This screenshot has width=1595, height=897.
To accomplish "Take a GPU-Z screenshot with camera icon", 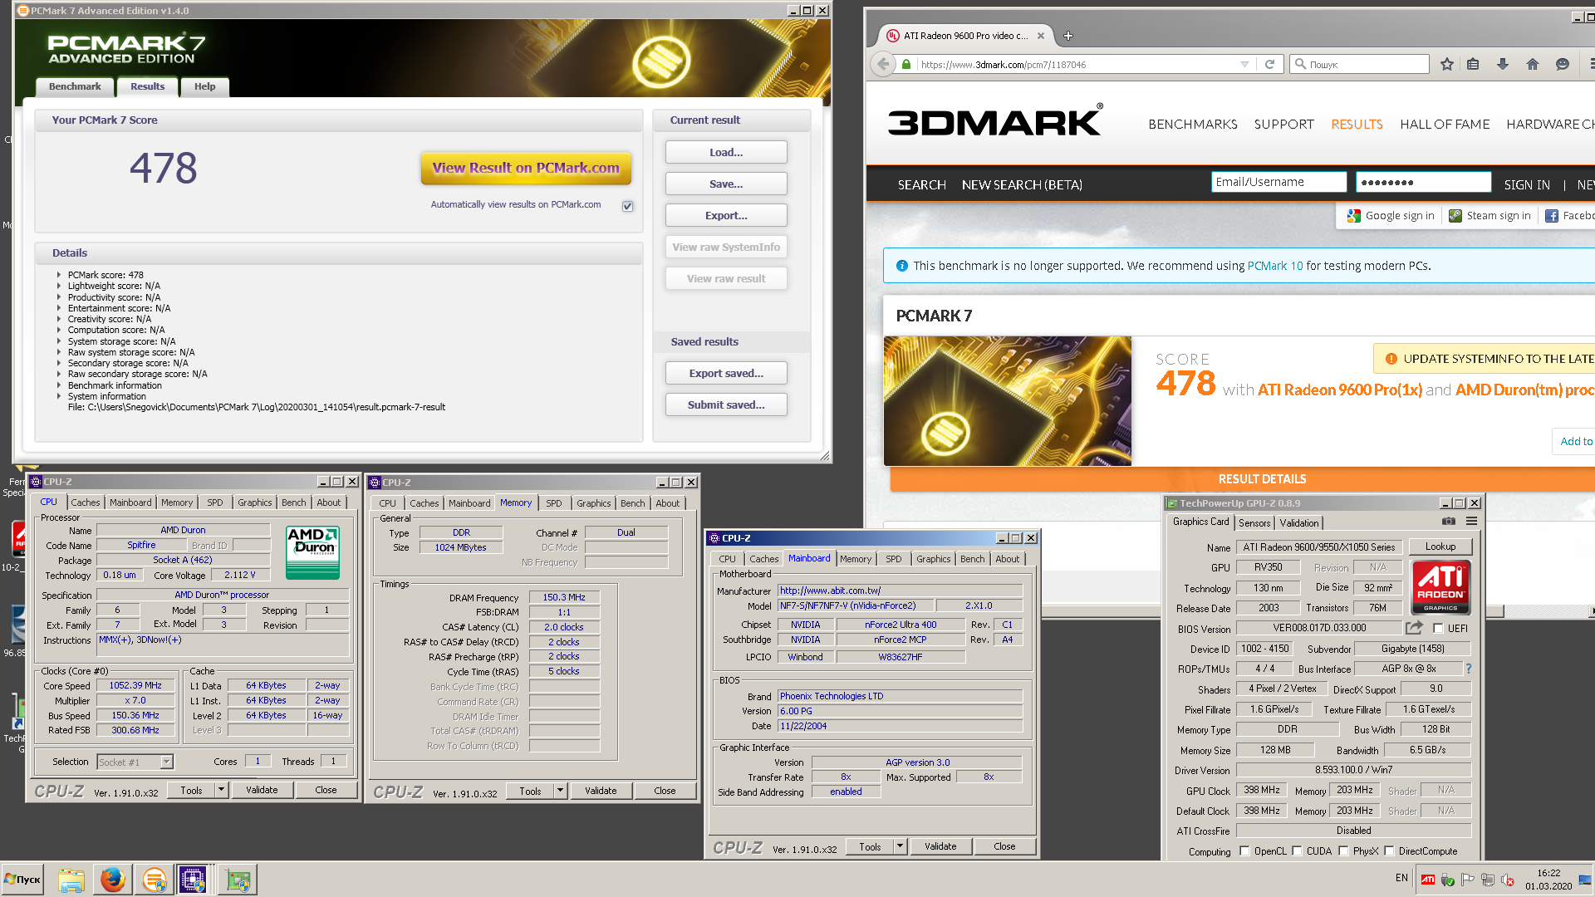I will [1449, 522].
